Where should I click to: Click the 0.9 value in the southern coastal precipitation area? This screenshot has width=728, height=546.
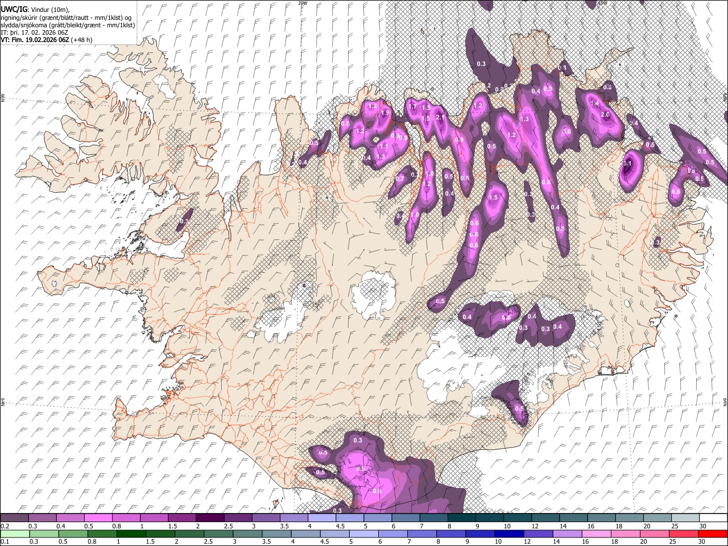click(361, 469)
